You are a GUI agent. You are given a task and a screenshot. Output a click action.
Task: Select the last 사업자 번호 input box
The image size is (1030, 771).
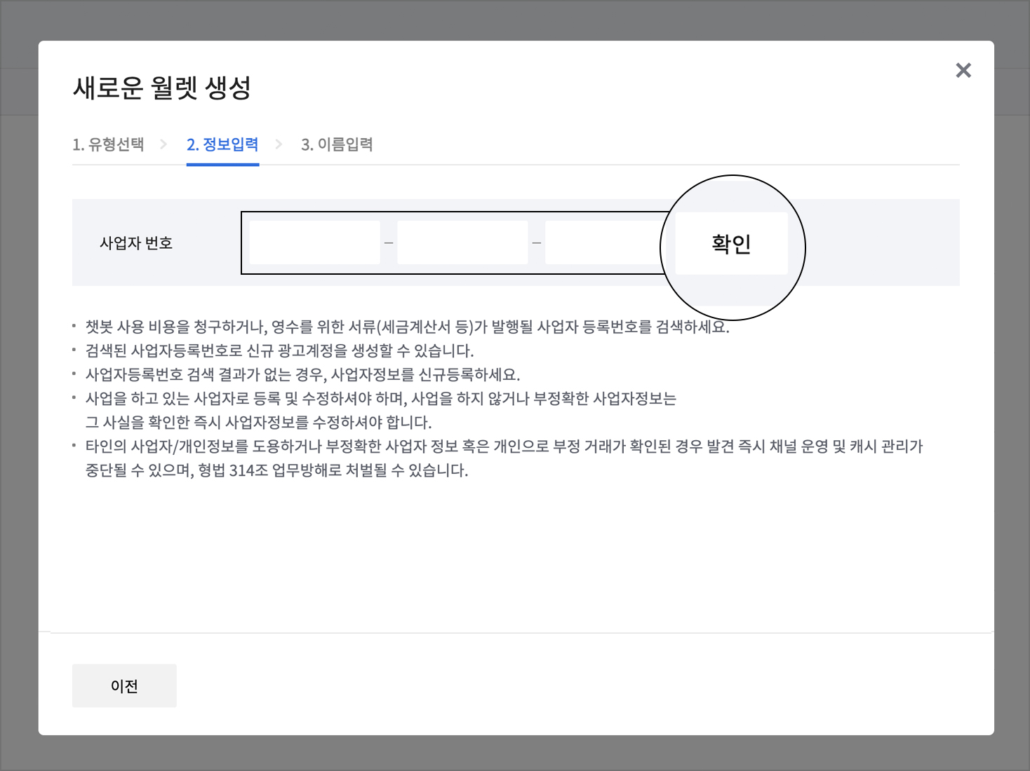603,243
